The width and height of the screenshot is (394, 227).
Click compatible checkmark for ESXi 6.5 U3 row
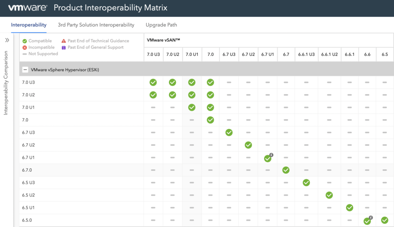pyautogui.click(x=306, y=183)
